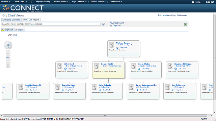Select the Profile sub-tab
Viewport: 216px width, 121px height.
[20, 30]
